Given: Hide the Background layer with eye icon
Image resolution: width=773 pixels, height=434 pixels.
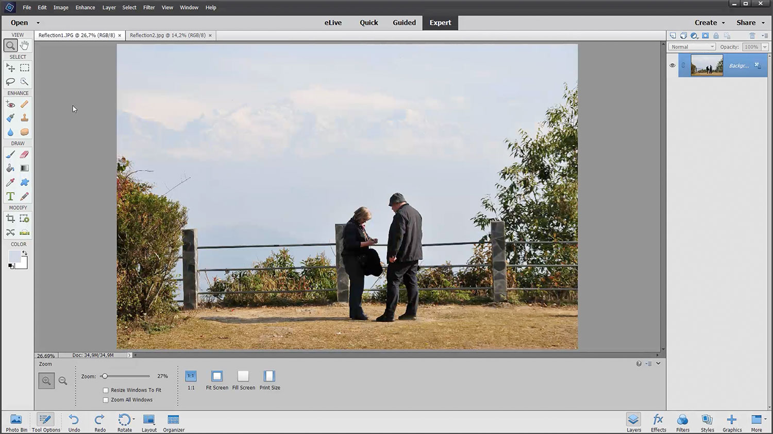Looking at the screenshot, I should point(672,66).
